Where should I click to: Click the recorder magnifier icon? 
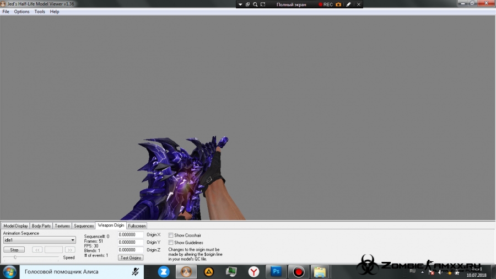(x=255, y=4)
